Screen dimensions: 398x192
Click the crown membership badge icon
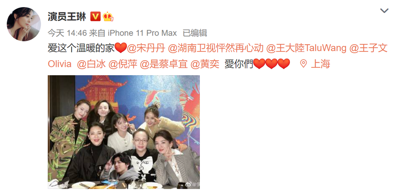[x=108, y=16]
